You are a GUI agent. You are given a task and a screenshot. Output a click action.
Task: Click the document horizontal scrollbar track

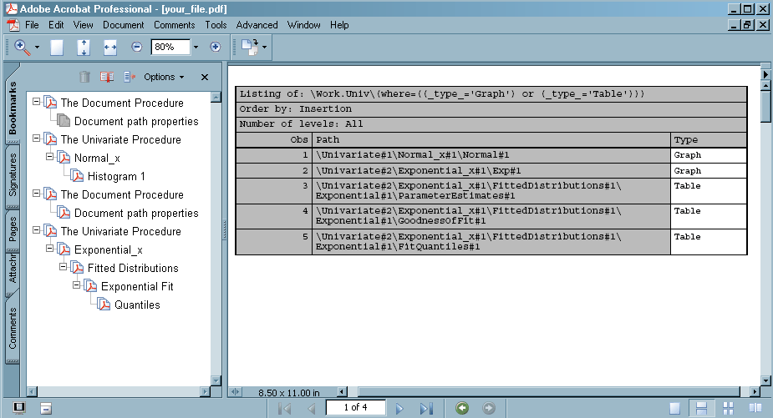pos(548,392)
